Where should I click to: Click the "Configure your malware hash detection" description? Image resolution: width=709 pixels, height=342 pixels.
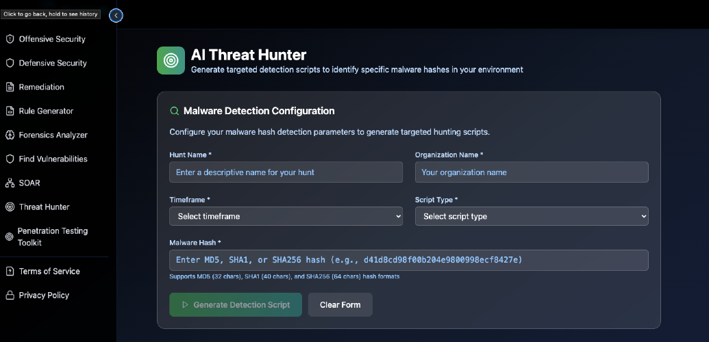[x=329, y=133]
